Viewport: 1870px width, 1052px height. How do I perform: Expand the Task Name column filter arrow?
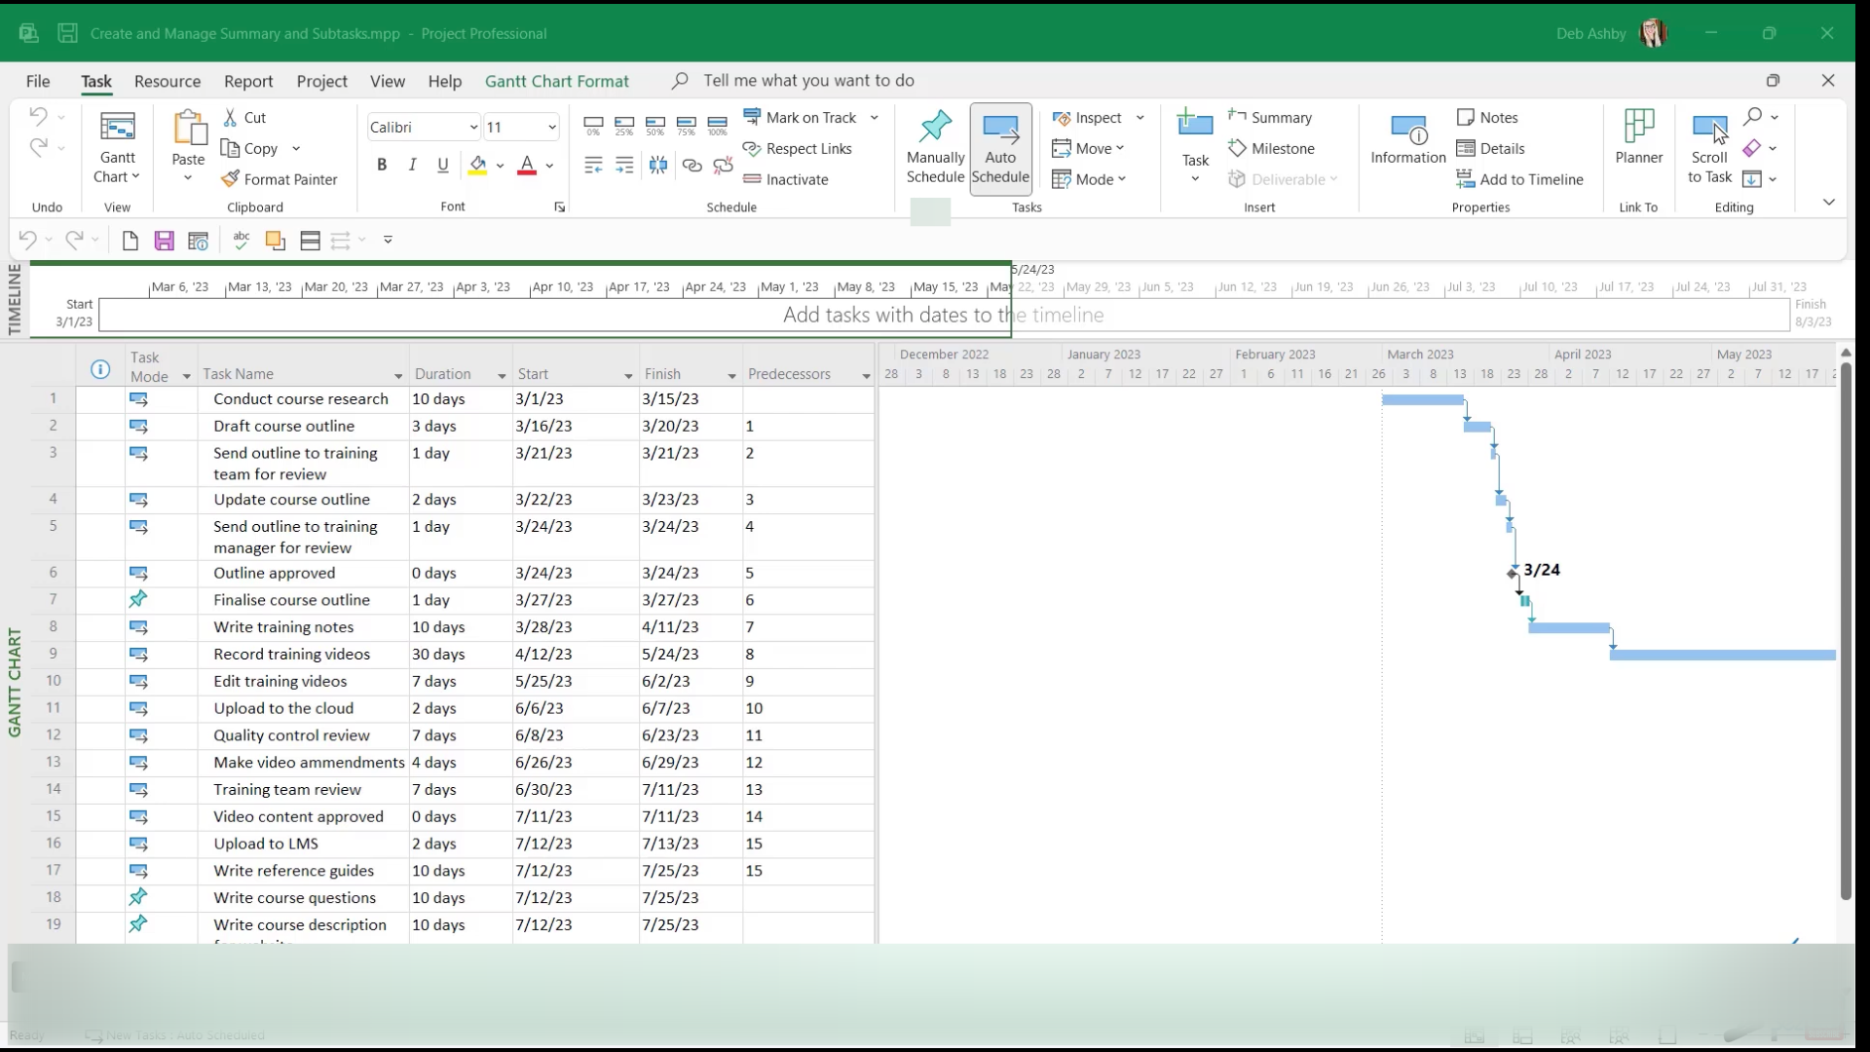coord(397,376)
